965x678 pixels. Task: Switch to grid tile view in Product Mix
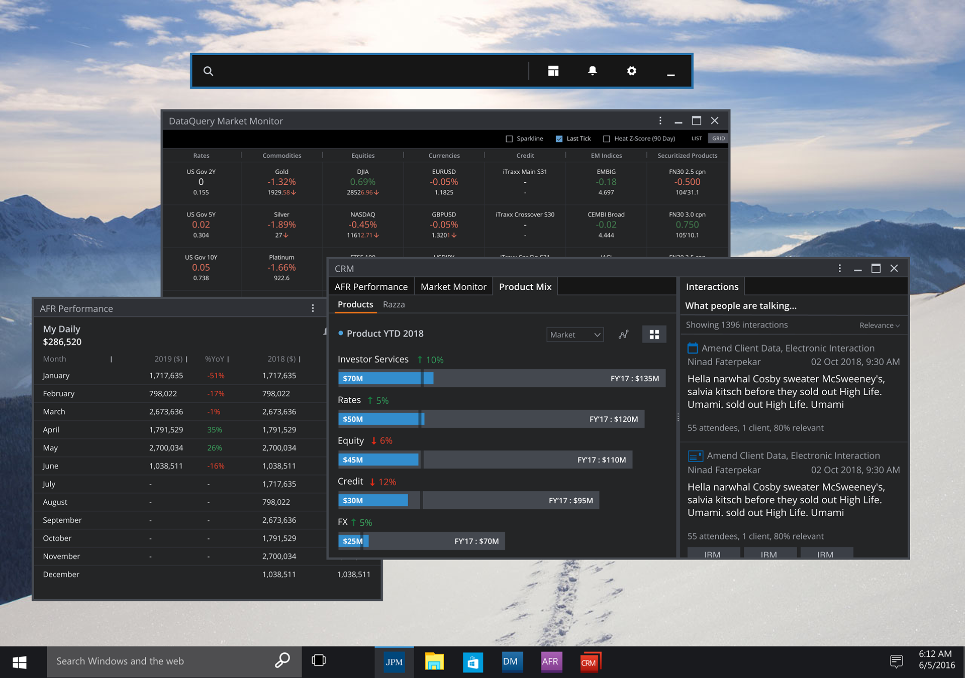pyautogui.click(x=654, y=334)
